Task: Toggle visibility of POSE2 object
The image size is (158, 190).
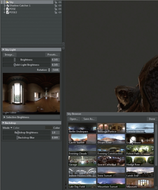Action: 60,12
